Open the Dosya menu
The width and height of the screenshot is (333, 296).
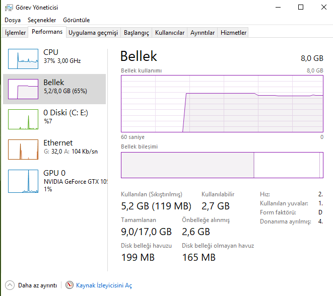[13, 20]
